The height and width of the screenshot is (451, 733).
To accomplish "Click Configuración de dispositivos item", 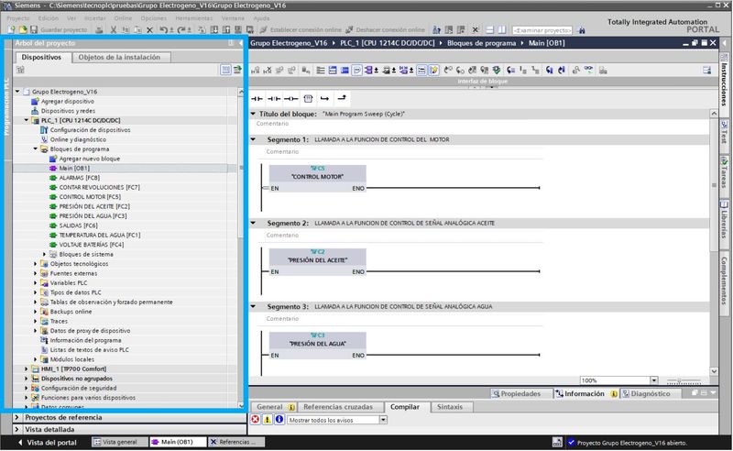I will pos(90,130).
